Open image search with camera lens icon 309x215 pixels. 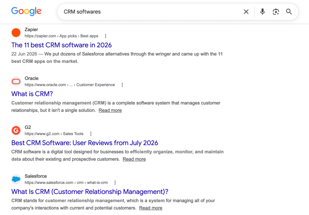click(x=276, y=12)
